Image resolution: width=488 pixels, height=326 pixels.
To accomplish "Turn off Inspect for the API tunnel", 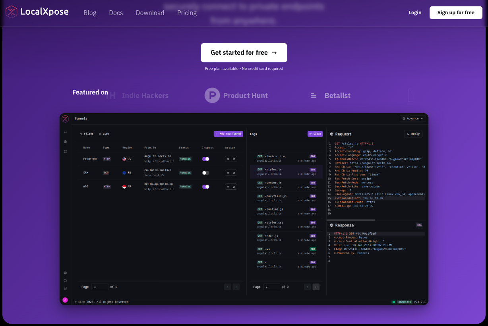I will point(206,187).
